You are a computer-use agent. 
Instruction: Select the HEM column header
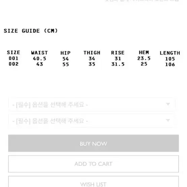tap(144, 53)
